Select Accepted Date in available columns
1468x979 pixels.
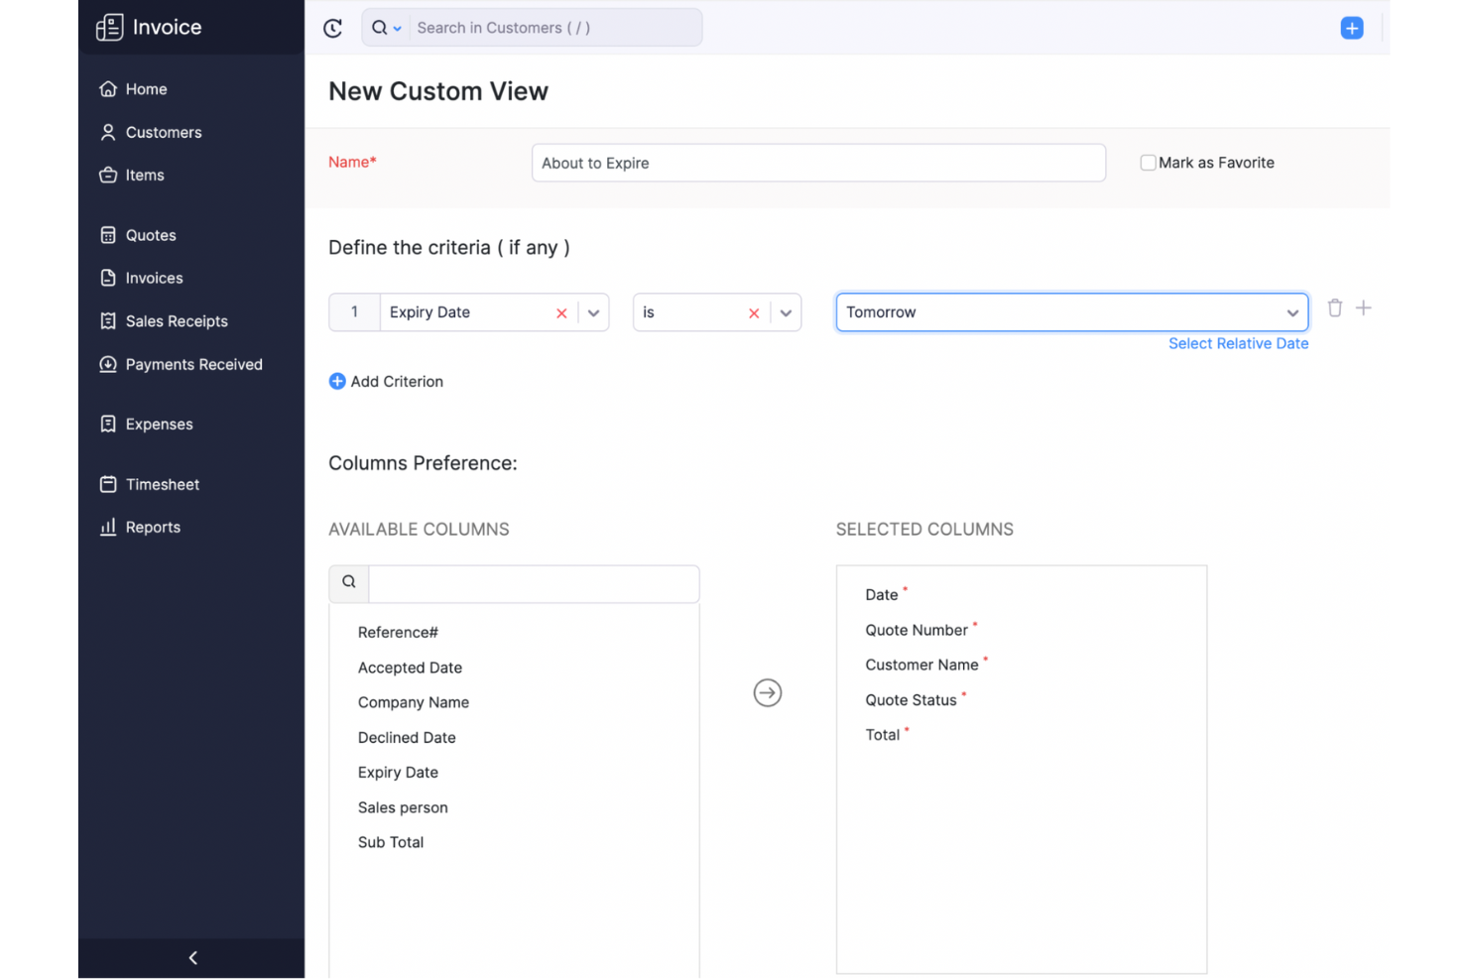coord(410,668)
